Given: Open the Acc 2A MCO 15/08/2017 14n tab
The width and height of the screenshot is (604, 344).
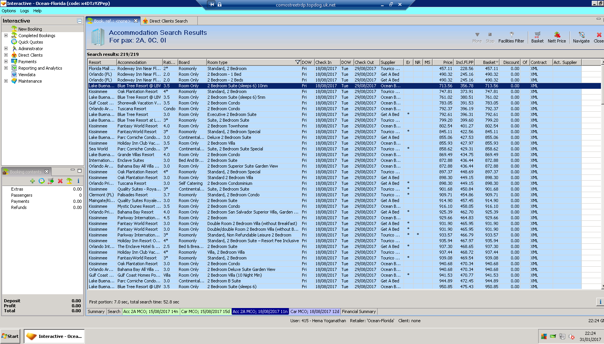Looking at the screenshot, I should coord(151,311).
